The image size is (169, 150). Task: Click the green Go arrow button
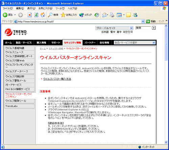coord(148,21)
